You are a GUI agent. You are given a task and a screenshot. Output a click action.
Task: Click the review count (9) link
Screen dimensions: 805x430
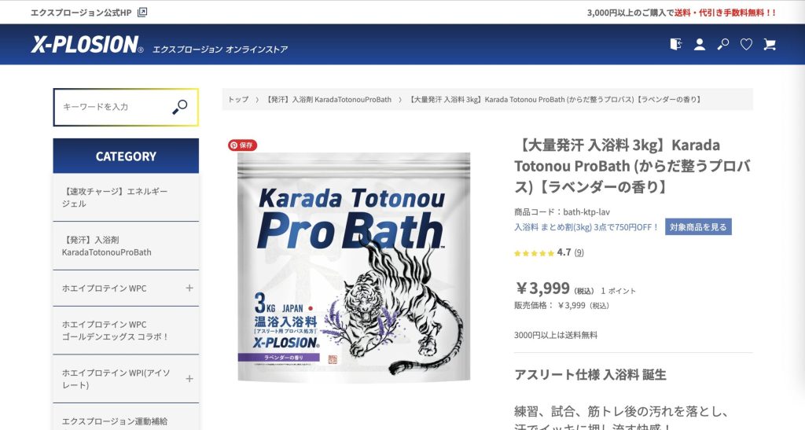(579, 252)
